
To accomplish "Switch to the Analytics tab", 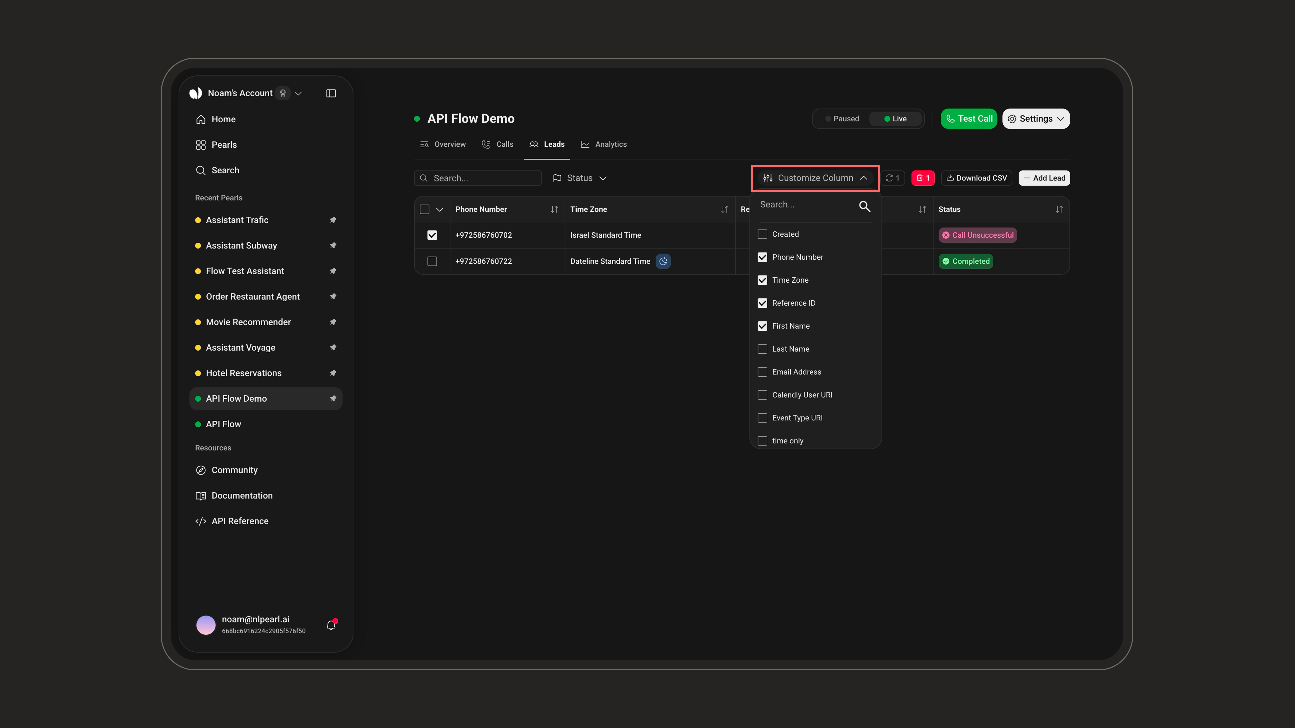I will [x=604, y=145].
